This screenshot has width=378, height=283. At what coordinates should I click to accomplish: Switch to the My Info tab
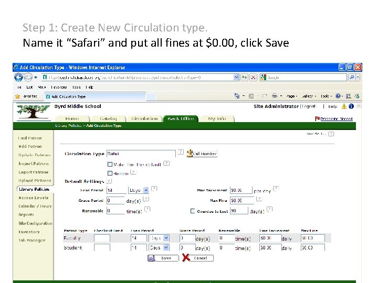click(x=217, y=118)
